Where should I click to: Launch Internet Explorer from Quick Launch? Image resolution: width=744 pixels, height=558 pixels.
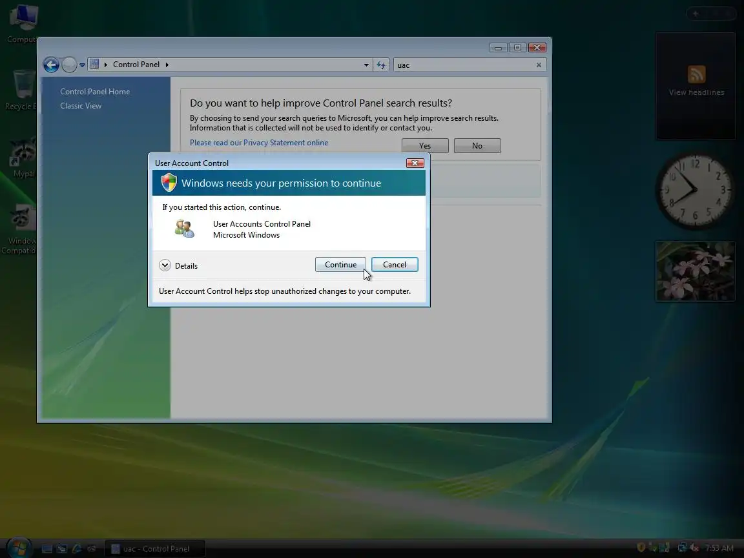point(76,549)
